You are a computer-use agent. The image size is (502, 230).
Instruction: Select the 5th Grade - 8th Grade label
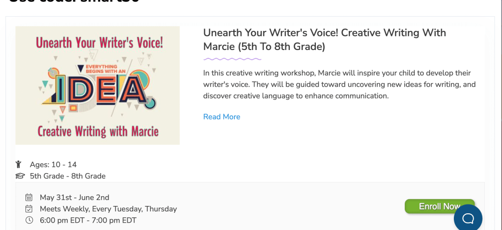tap(68, 176)
